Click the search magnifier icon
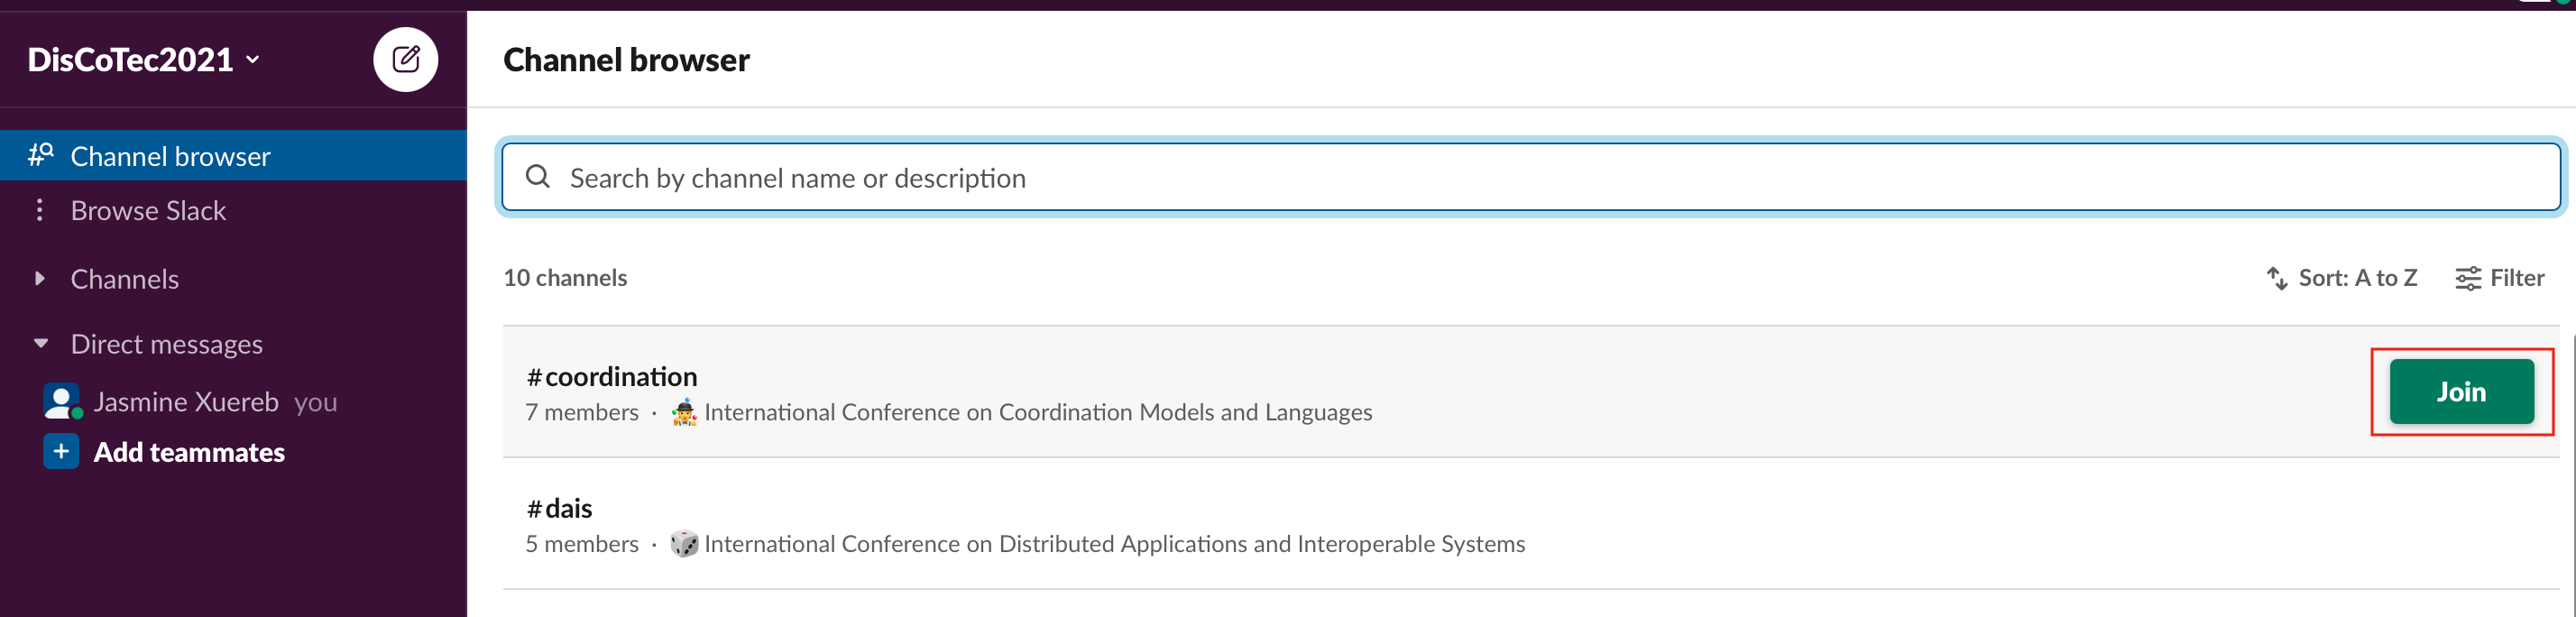Image resolution: width=2576 pixels, height=617 pixels. tap(538, 177)
